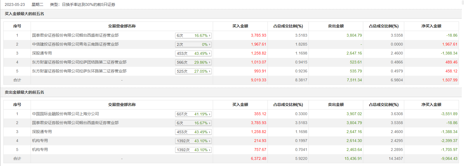Screen dimensions: 464x166
Task: Expand "6次 16.67%" dropdown in the buy table
Action: point(193,35)
